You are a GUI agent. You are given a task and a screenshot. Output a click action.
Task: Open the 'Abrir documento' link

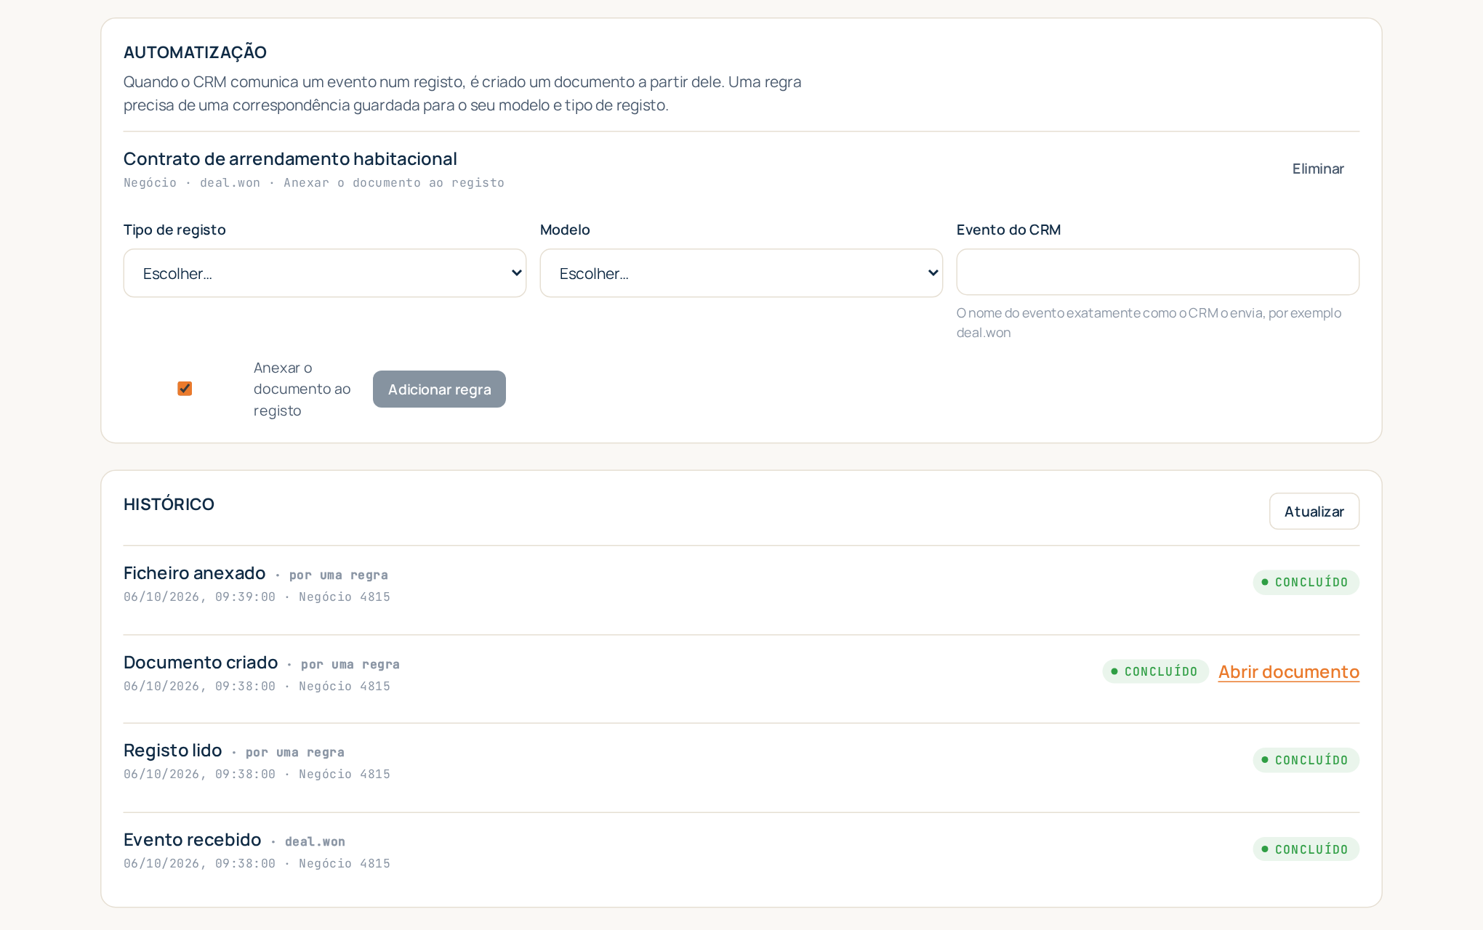tap(1289, 672)
